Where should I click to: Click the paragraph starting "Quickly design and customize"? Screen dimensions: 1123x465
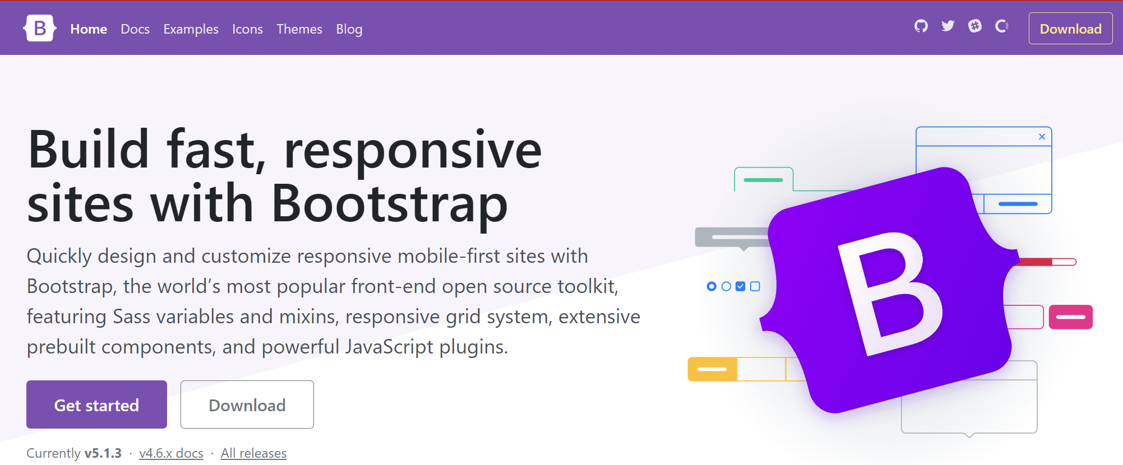click(334, 301)
